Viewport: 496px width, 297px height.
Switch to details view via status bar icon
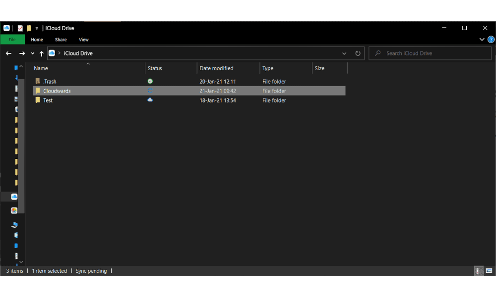(478, 271)
